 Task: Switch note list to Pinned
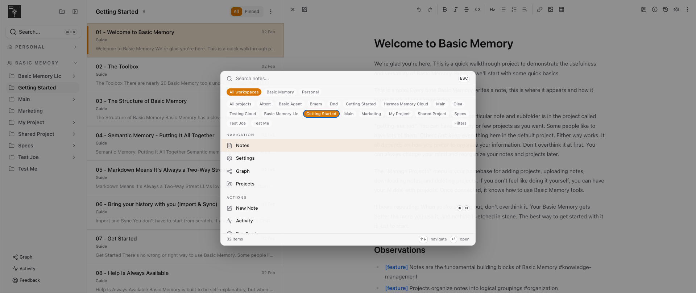click(x=252, y=12)
